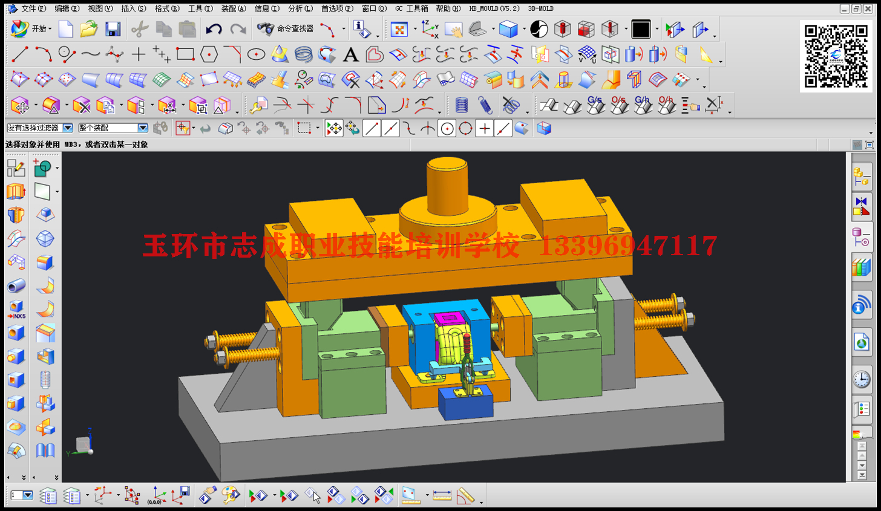Open a file with the folder icon
The height and width of the screenshot is (511, 881).
coord(88,28)
